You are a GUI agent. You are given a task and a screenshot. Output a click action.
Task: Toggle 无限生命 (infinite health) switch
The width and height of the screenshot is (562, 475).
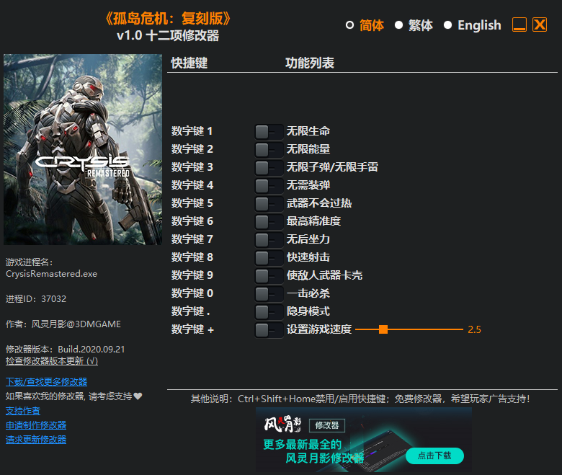pyautogui.click(x=269, y=132)
